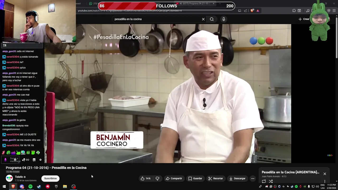Open the playlist three-dot options menu
338x190 pixels.
(325, 181)
